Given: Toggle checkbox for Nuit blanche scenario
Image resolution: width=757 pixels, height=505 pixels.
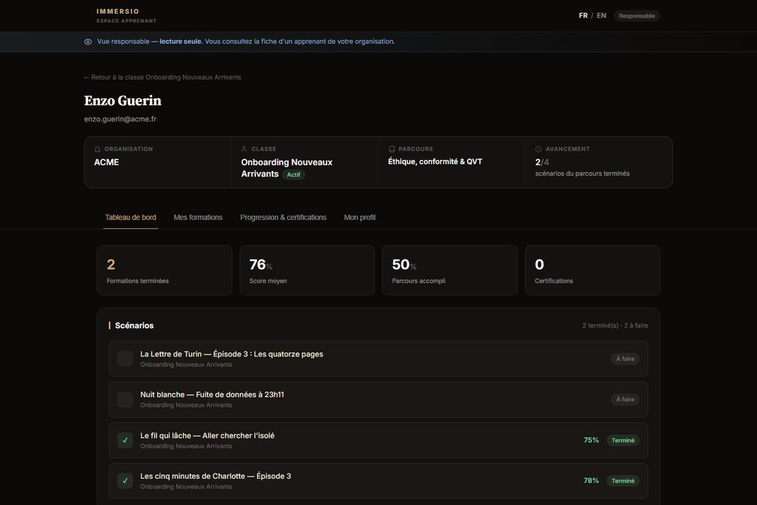Looking at the screenshot, I should click(x=125, y=400).
